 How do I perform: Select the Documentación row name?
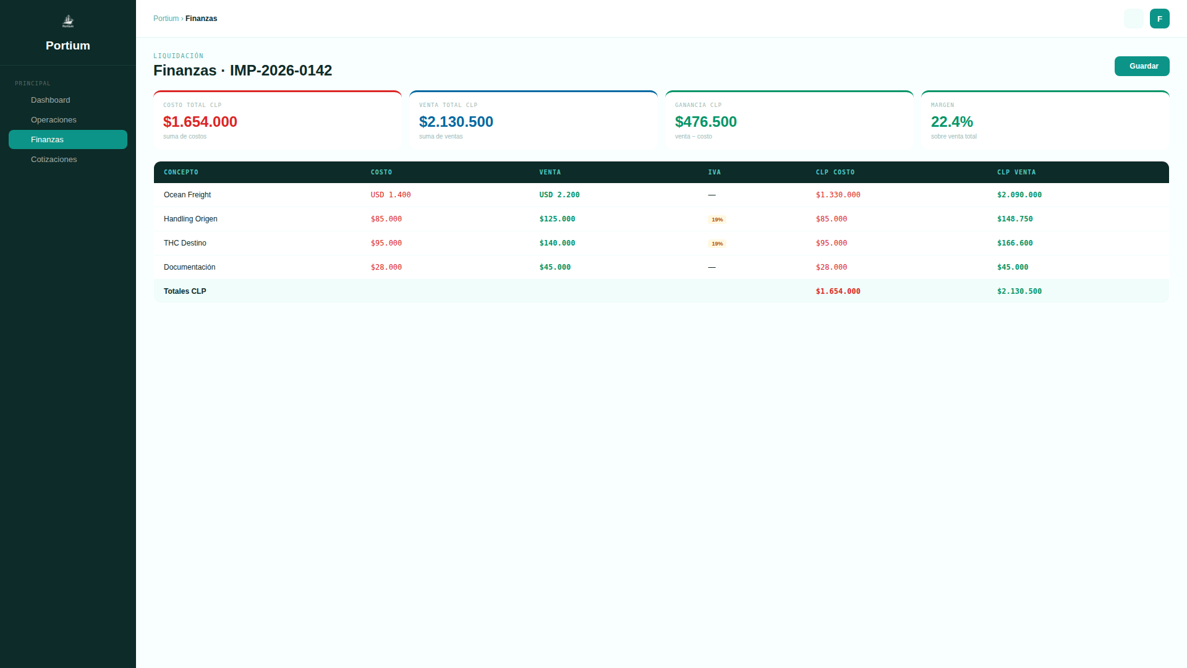pyautogui.click(x=190, y=267)
